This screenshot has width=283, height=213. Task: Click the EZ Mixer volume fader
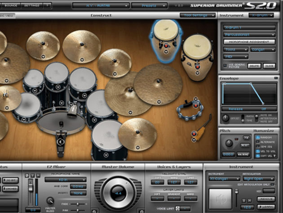tap(31, 187)
